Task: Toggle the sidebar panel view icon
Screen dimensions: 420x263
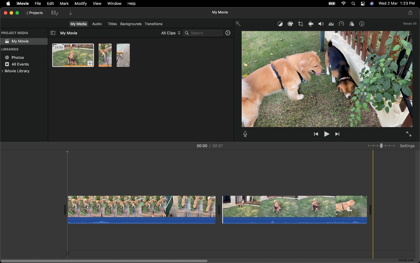Action: tap(53, 33)
